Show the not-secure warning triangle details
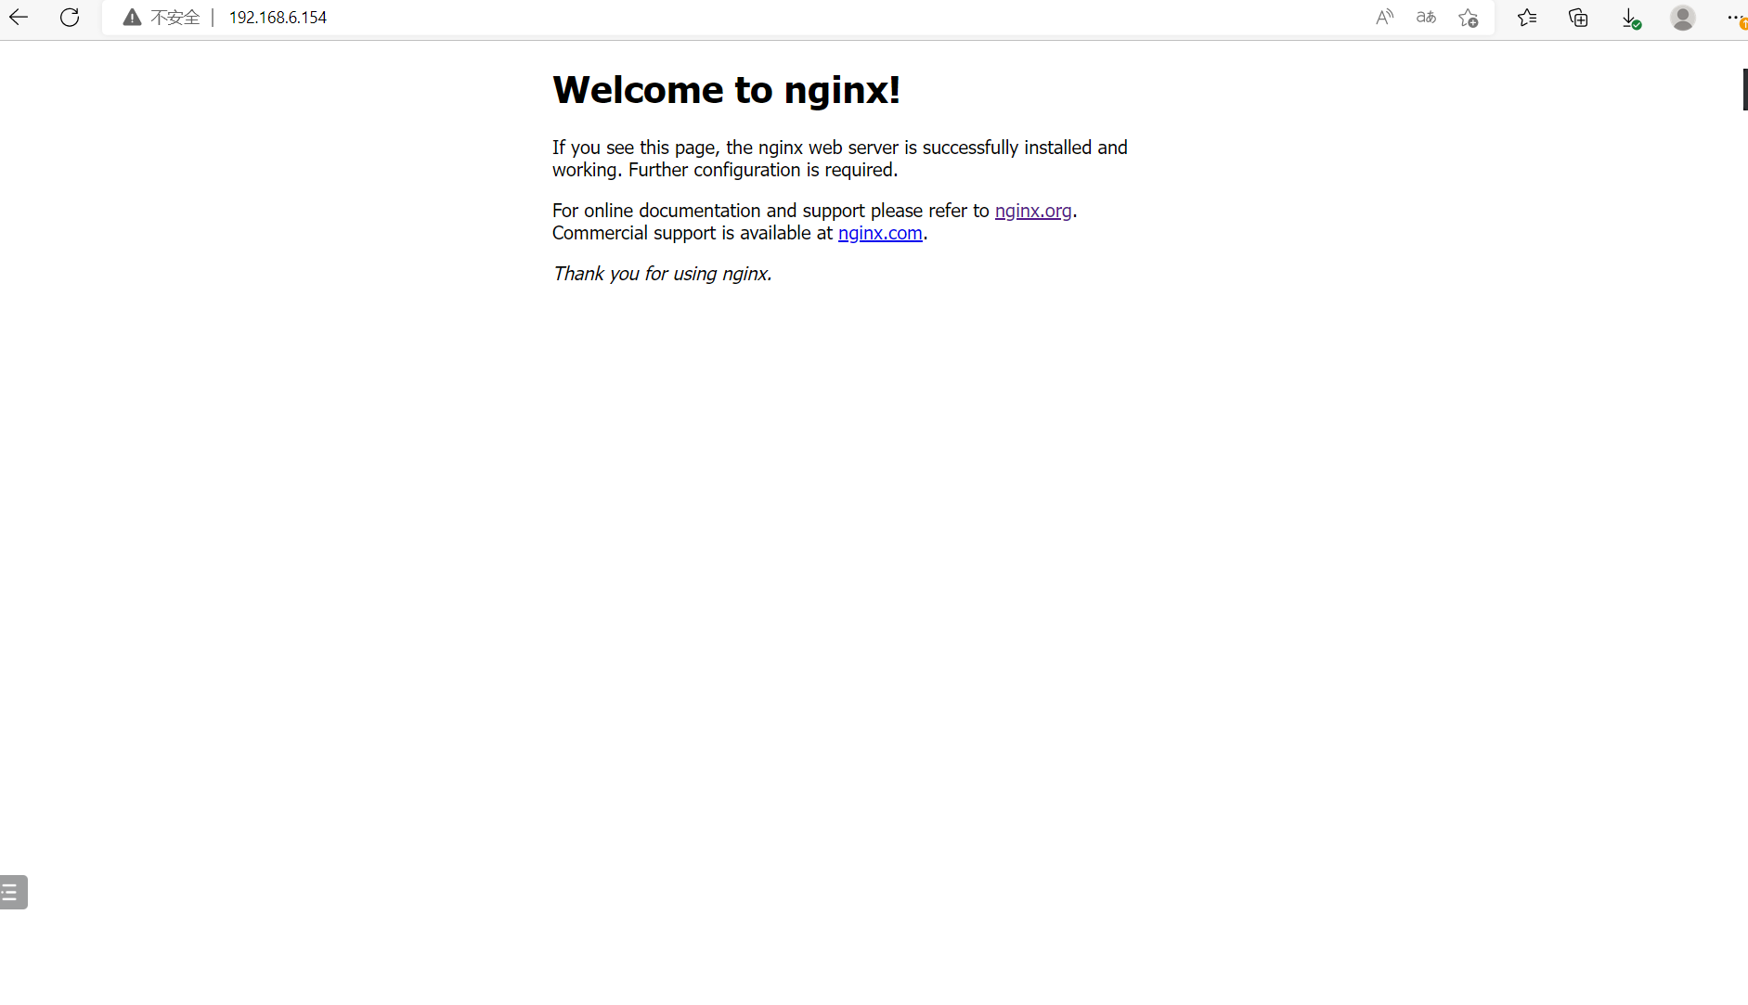The image size is (1748, 1005). point(133,18)
